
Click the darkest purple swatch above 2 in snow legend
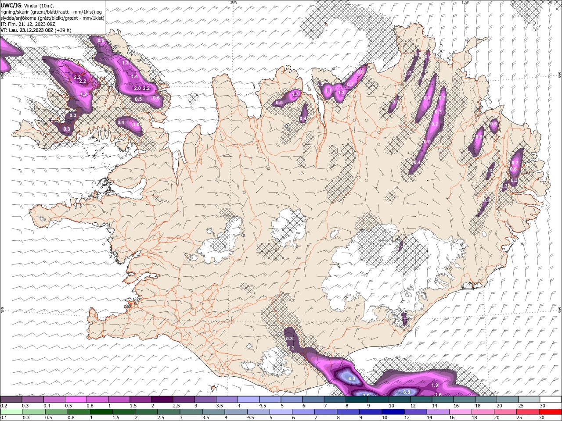point(162,400)
